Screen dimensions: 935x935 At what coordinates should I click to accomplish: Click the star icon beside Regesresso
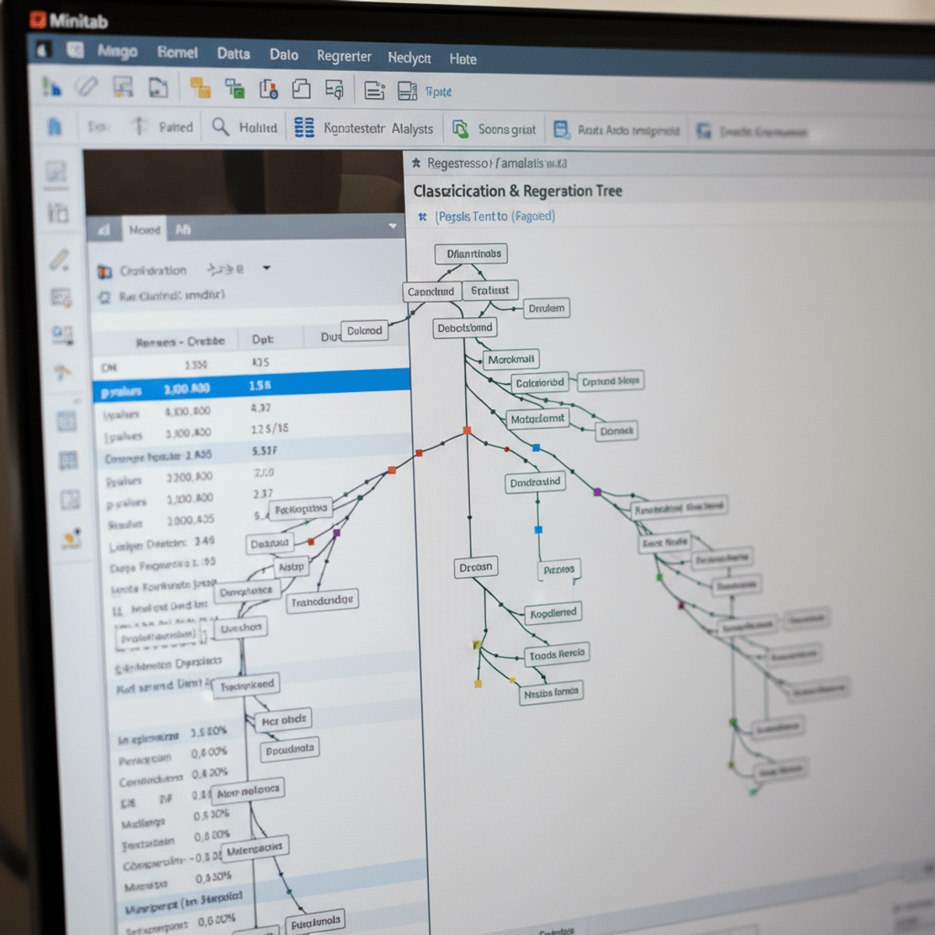(417, 163)
